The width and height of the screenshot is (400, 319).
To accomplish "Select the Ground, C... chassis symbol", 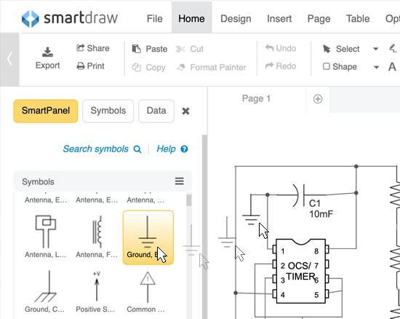I will [46, 291].
